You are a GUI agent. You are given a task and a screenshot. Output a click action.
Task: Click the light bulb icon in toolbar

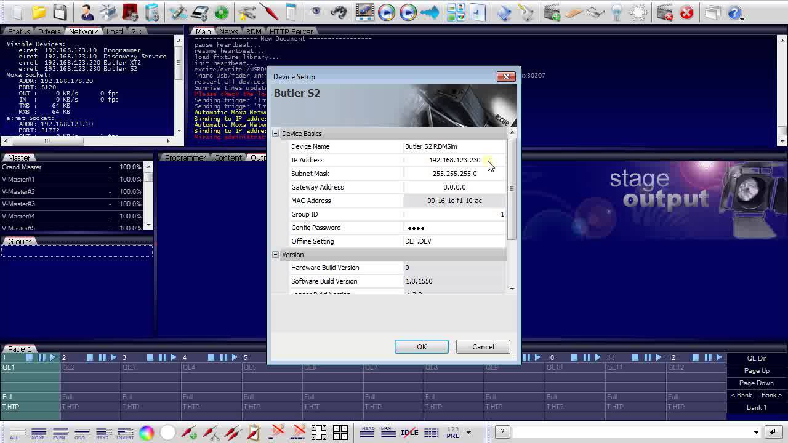[x=617, y=12]
